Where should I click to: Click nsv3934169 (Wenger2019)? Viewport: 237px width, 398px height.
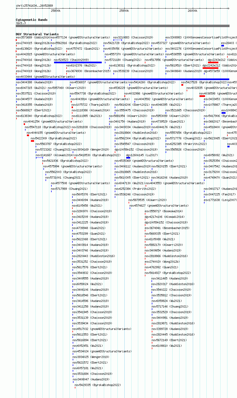coord(91,149)
